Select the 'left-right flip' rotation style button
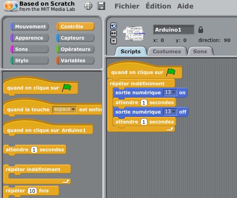 point(114,33)
